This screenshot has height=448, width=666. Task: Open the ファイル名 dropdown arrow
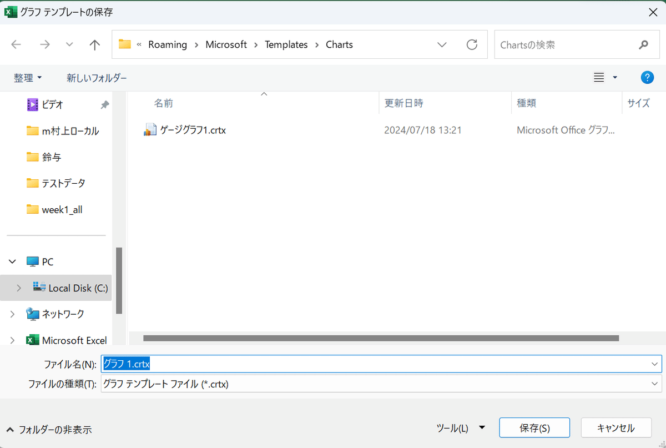pyautogui.click(x=655, y=364)
